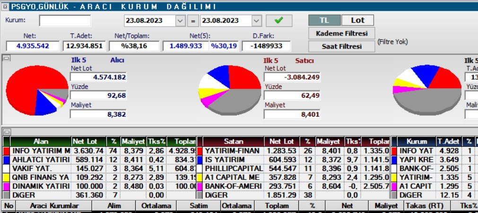Viewport: 478px width, 213px height.
Task: Click the yellow swatch for A1 CAPITAL ME
Action: point(200,178)
